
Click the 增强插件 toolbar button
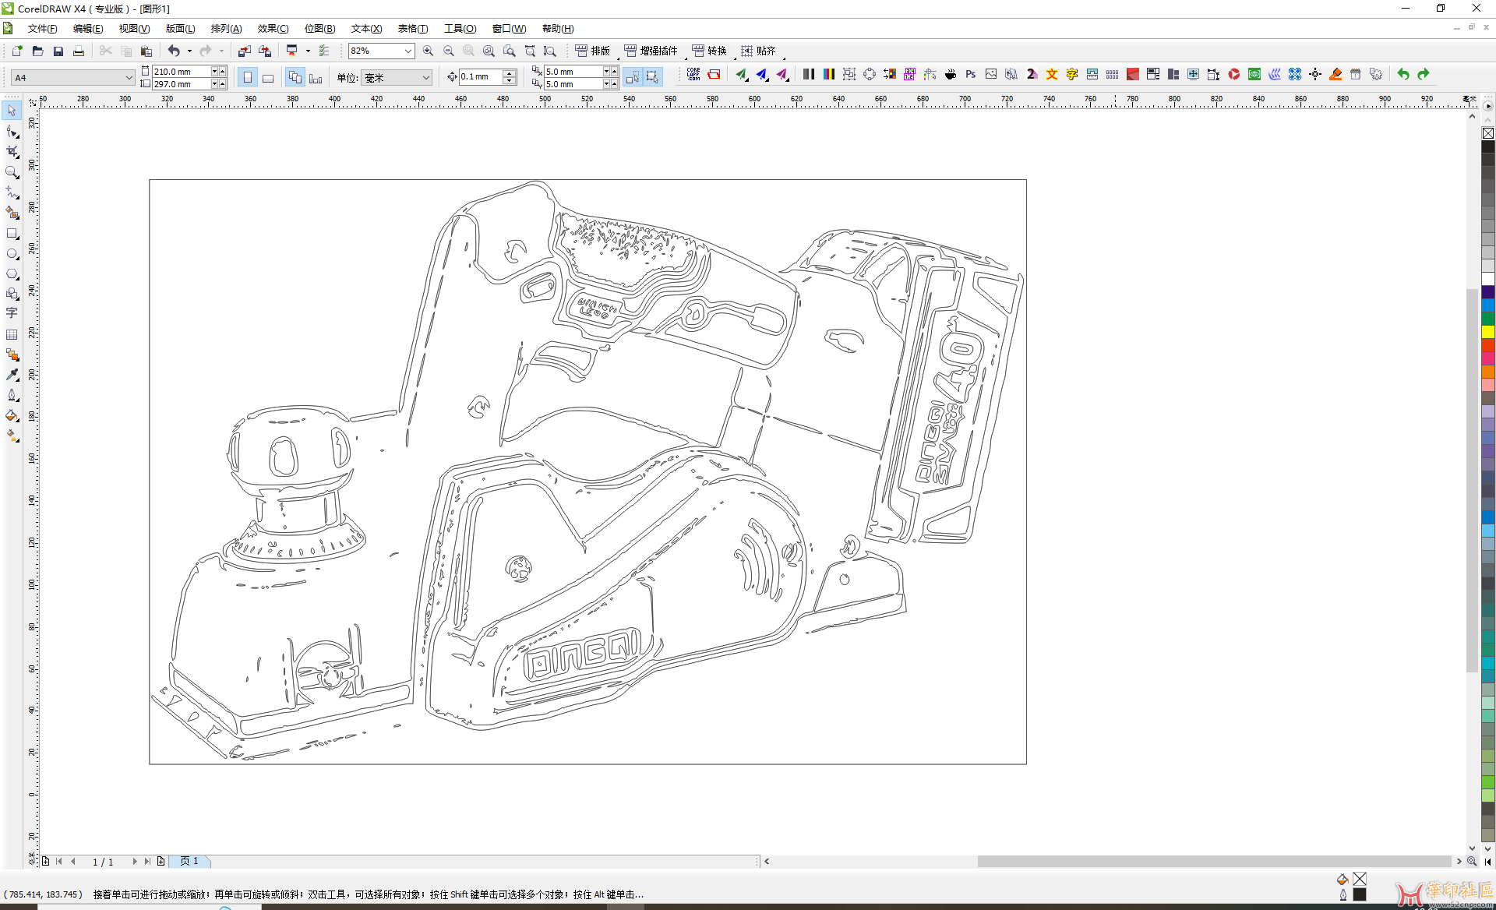tap(651, 51)
